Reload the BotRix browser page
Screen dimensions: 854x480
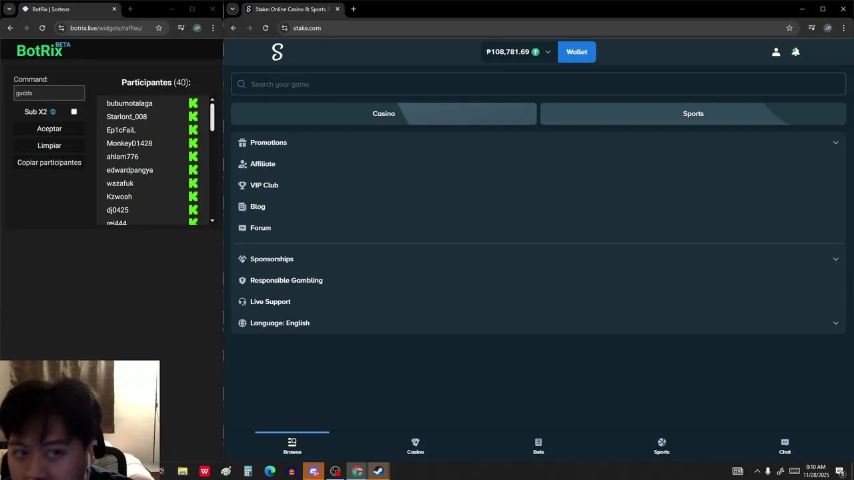click(42, 28)
